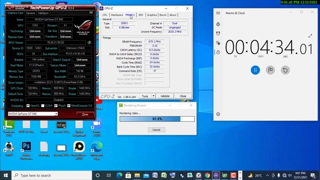Image resolution: width=320 pixels, height=180 pixels.
Task: Open File Explorer from the taskbar
Action: pyautogui.click(x=137, y=175)
